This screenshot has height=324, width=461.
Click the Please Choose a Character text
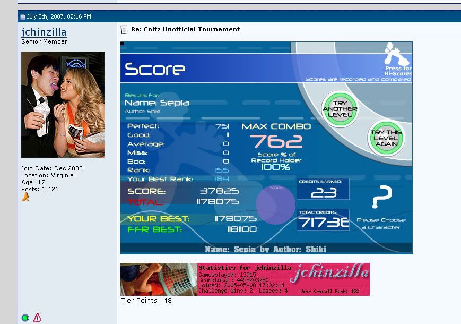click(381, 224)
